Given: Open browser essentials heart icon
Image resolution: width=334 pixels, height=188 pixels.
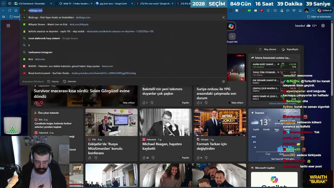Looking at the screenshot, I should point(294,10).
